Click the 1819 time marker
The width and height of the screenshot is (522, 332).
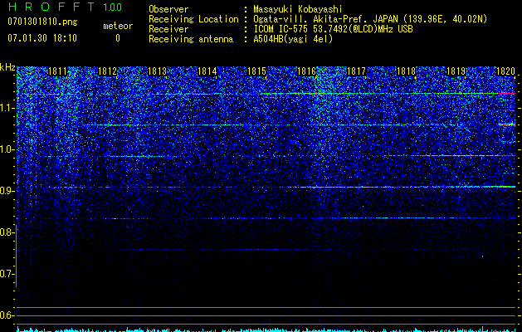tap(456, 71)
